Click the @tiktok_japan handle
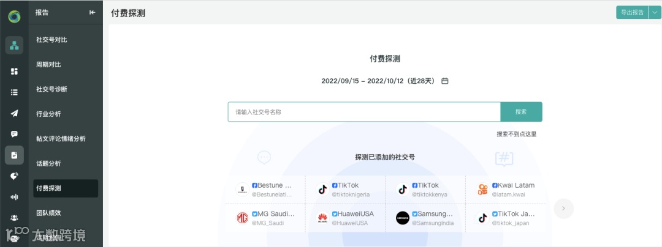Screen dimensions: 662x247 [x=510, y=223]
